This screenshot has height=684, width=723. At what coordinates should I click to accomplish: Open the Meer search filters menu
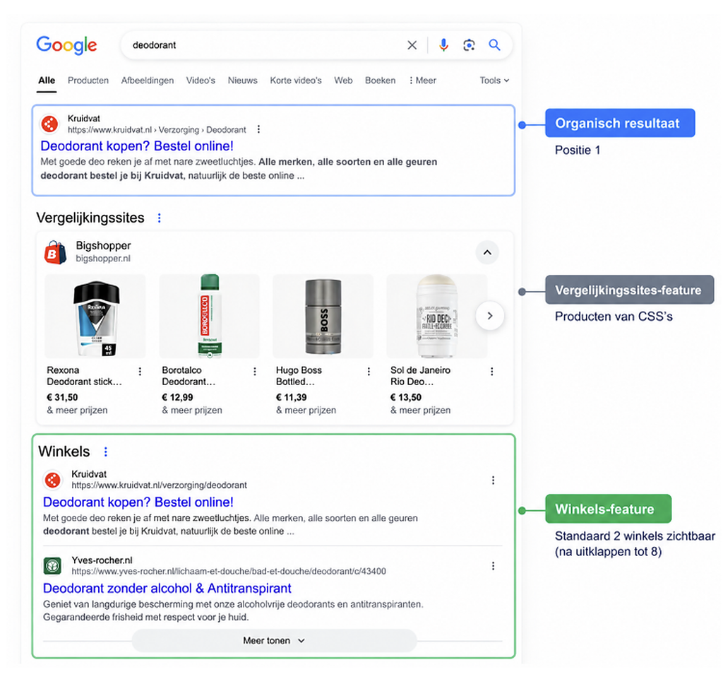pyautogui.click(x=422, y=81)
